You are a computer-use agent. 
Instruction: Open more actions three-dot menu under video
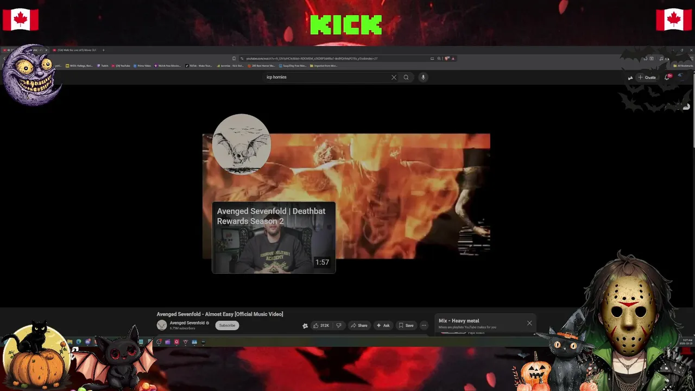pos(424,325)
